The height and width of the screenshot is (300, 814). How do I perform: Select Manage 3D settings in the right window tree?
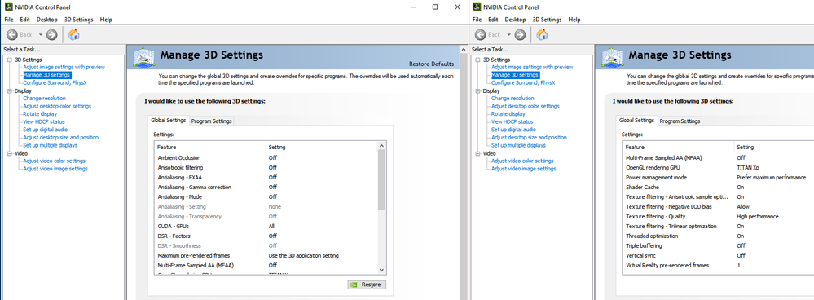pos(514,75)
